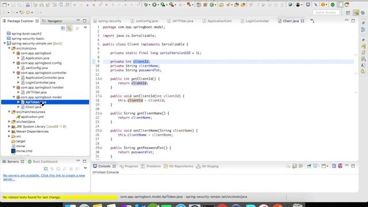Expand the Client.java tree node
Image resolution: width=368 pixels, height=207 pixels.
point(18,107)
